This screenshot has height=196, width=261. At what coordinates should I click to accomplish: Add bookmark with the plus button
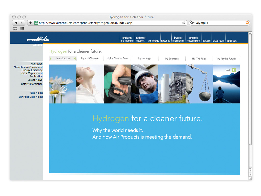30,23
